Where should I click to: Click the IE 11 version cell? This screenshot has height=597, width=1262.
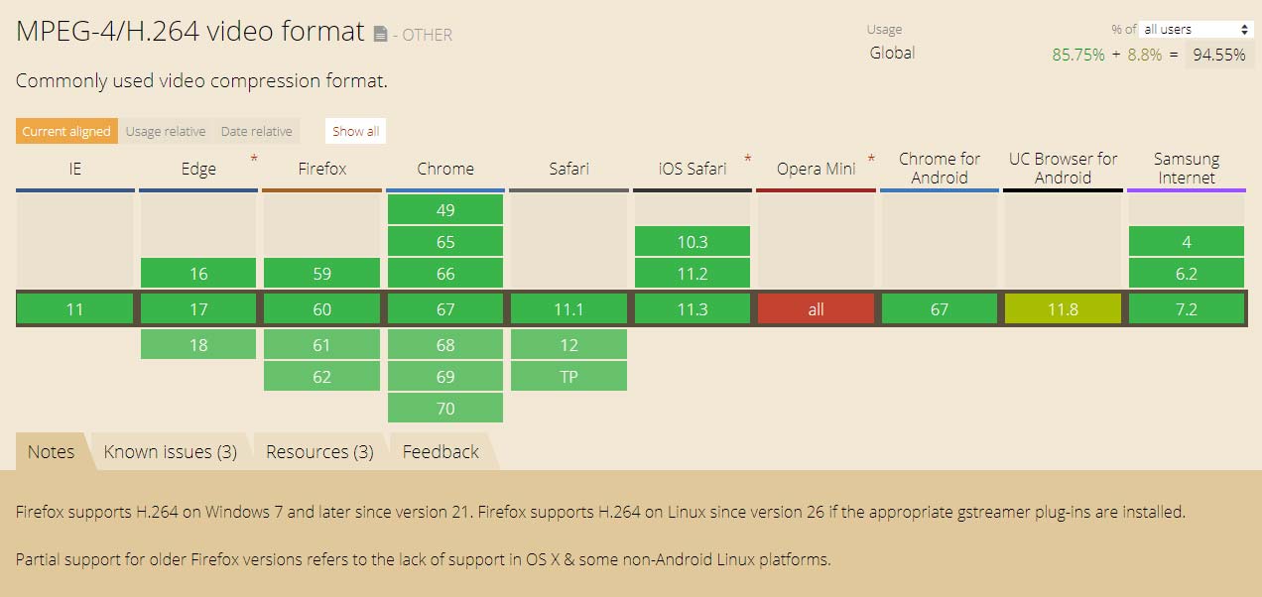75,309
